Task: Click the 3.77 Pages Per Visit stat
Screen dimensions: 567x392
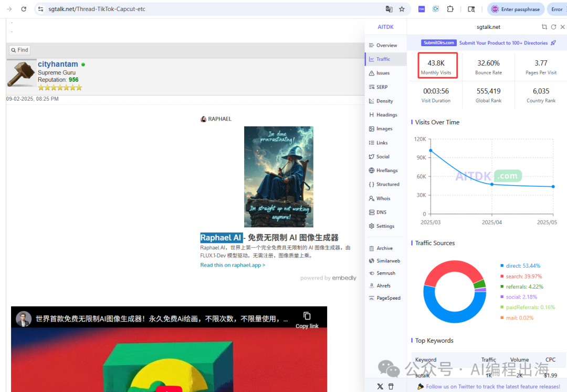Action: (x=541, y=67)
